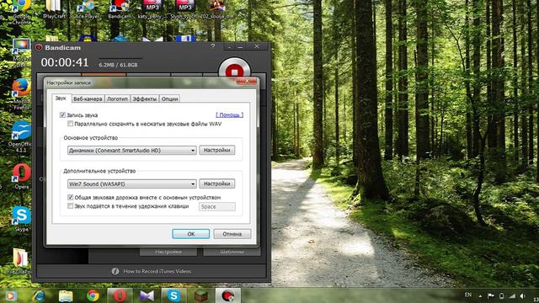This screenshot has height=303, width=539.
Task: Open Mozilla Firefox desktop shortcut
Action: click(21, 94)
